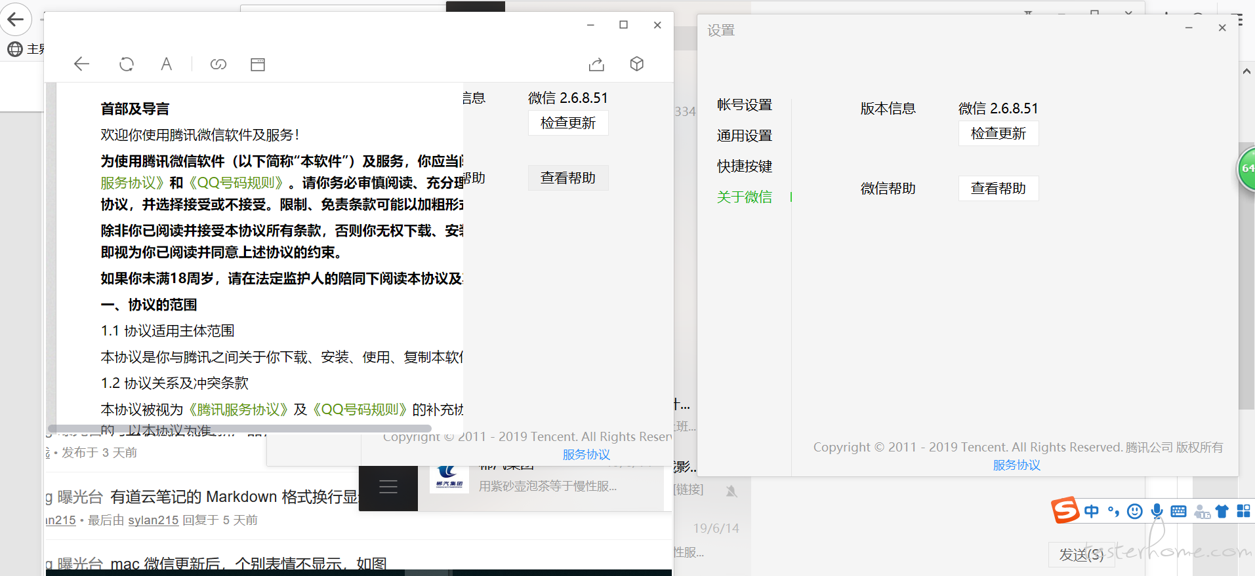Close the right 设置 window
Viewport: 1255px width, 576px height.
pos(1222,28)
